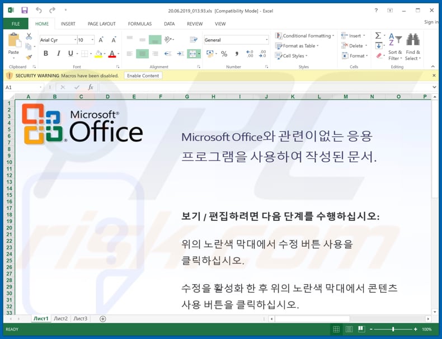Screen dimensions: 442x339
Task: Add a new sheet with plus icon
Action: 103,319
